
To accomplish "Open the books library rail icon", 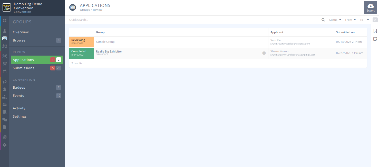I will pyautogui.click(x=4, y=112).
